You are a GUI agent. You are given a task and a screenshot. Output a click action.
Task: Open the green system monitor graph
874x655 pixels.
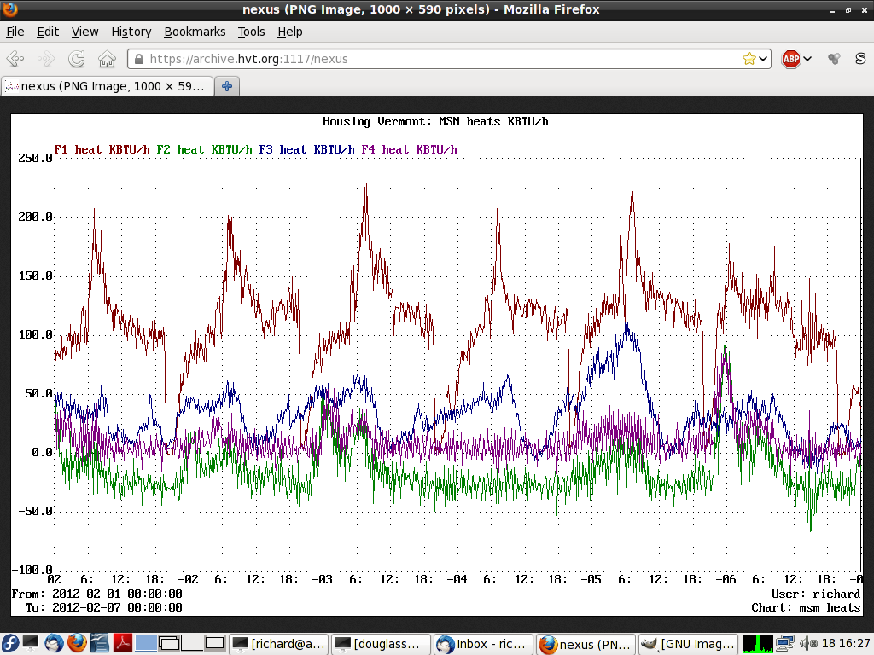click(758, 643)
